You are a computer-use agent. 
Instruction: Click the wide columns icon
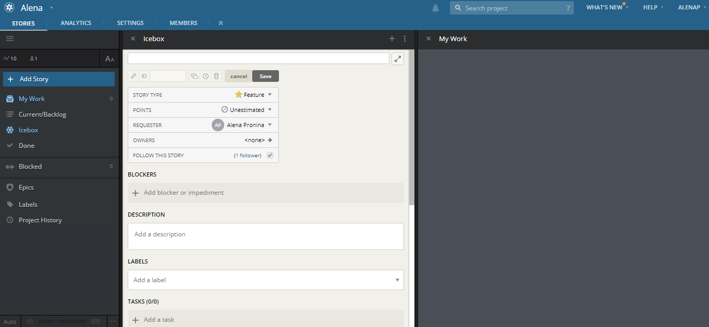95,322
